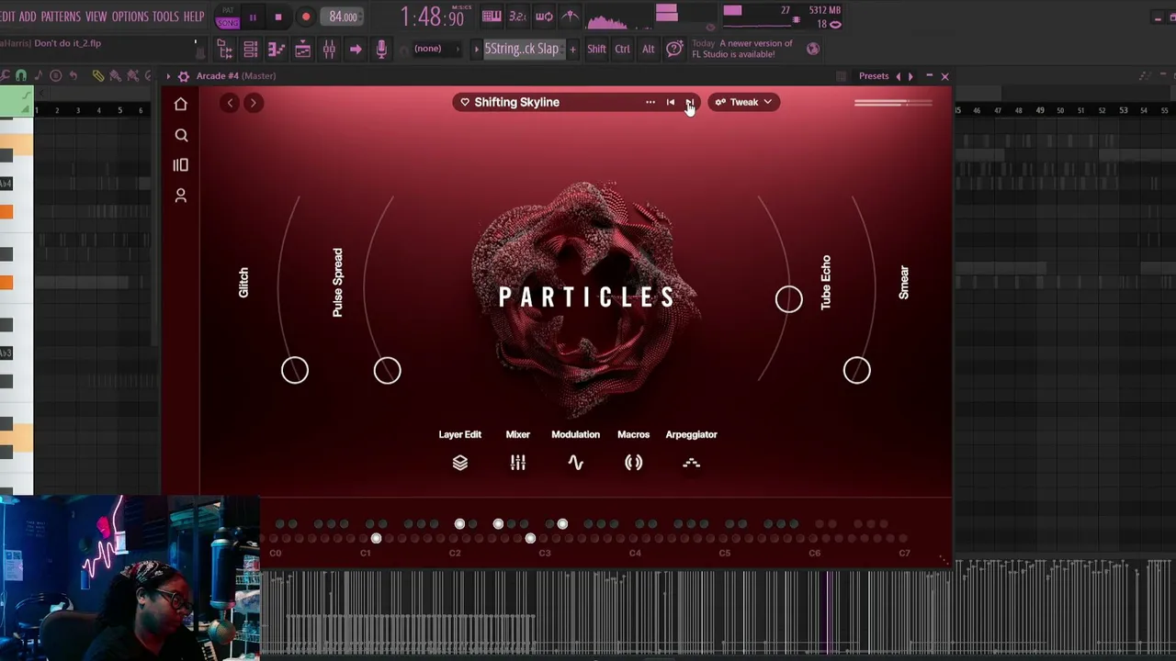This screenshot has height=661, width=1176.
Task: Favorite the Shifting Skyline preset
Action: tap(465, 102)
